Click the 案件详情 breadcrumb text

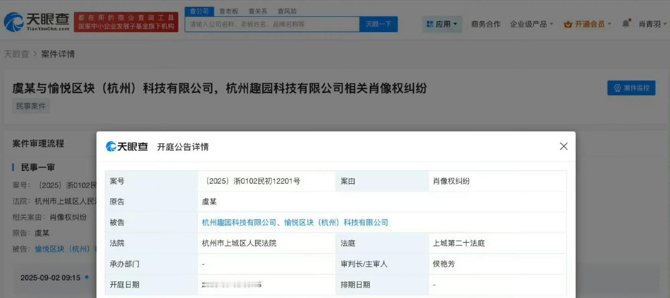pyautogui.click(x=58, y=54)
